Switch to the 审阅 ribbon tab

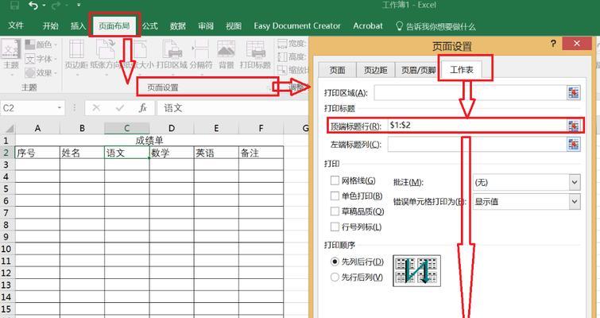point(206,26)
